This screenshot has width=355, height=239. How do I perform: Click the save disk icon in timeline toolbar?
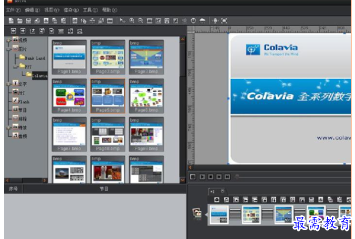coord(311,200)
